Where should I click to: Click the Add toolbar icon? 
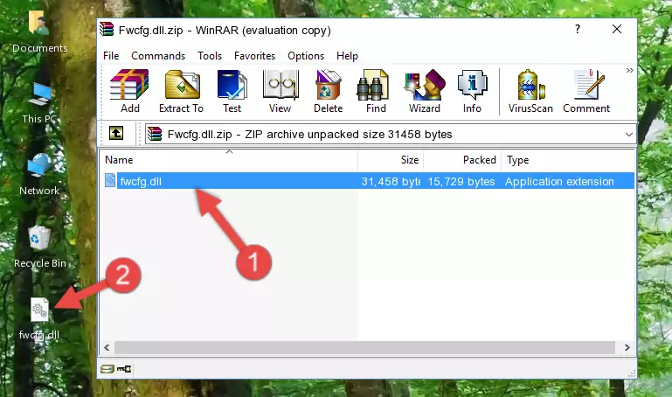coord(129,91)
